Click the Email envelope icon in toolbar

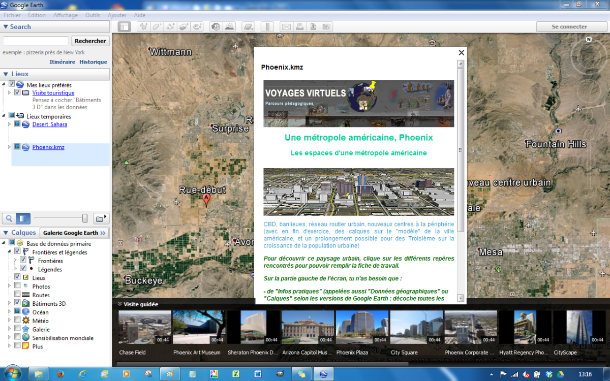click(x=286, y=26)
